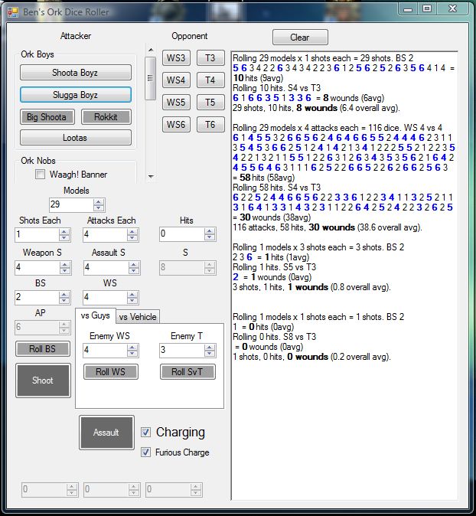This screenshot has width=476, height=516.
Task: Enable the Waagh! Banner checkbox
Action: coord(40,174)
